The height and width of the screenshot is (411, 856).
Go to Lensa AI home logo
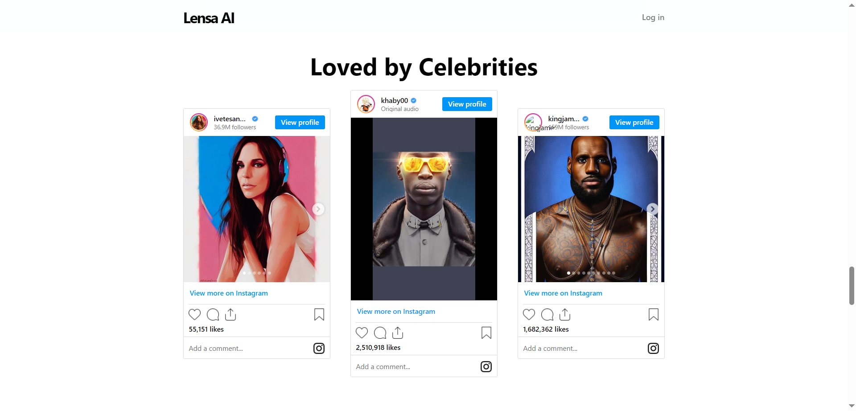(209, 18)
